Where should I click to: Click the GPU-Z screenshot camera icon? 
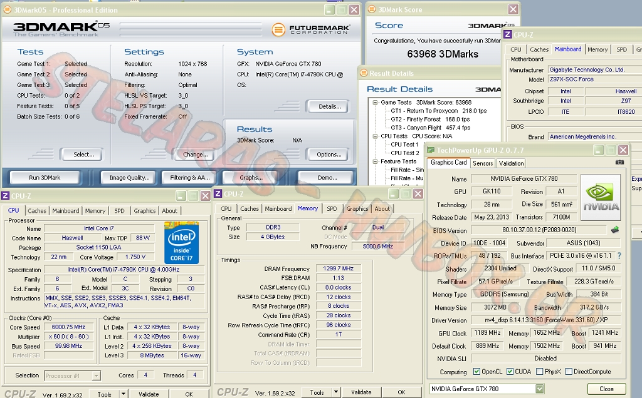(x=619, y=162)
